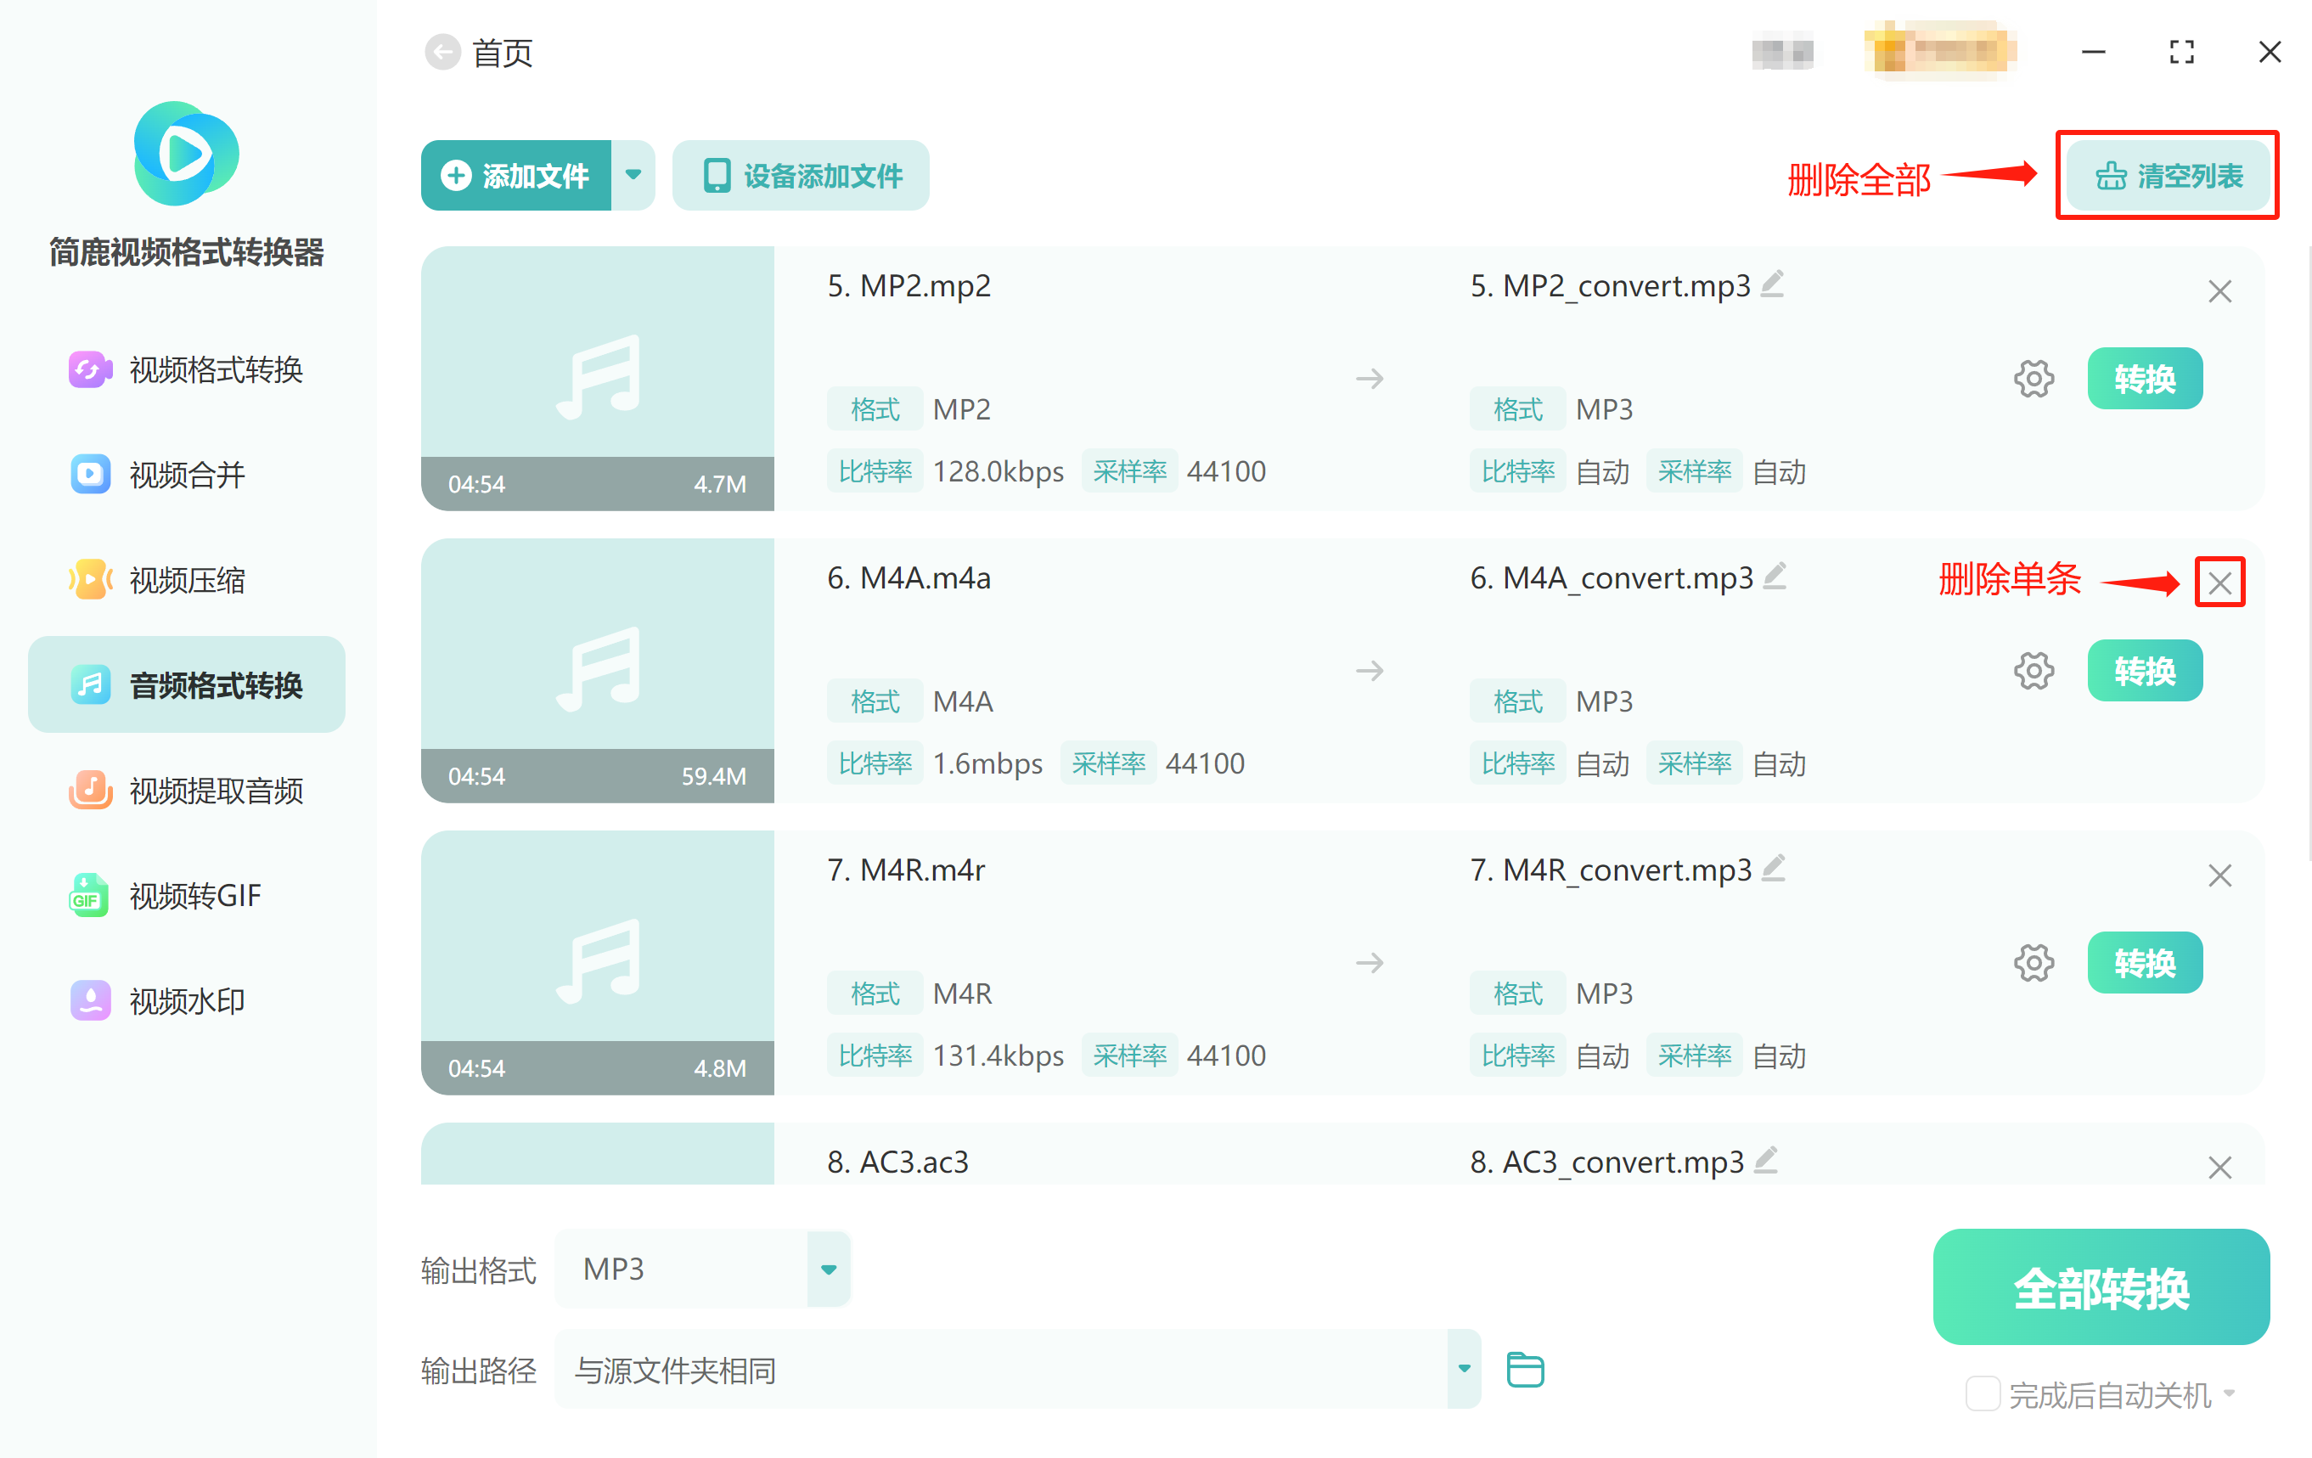Viewport: 2312px width, 1458px height.
Task: Open settings gear for 5. MP2.mp2
Action: [x=2033, y=380]
